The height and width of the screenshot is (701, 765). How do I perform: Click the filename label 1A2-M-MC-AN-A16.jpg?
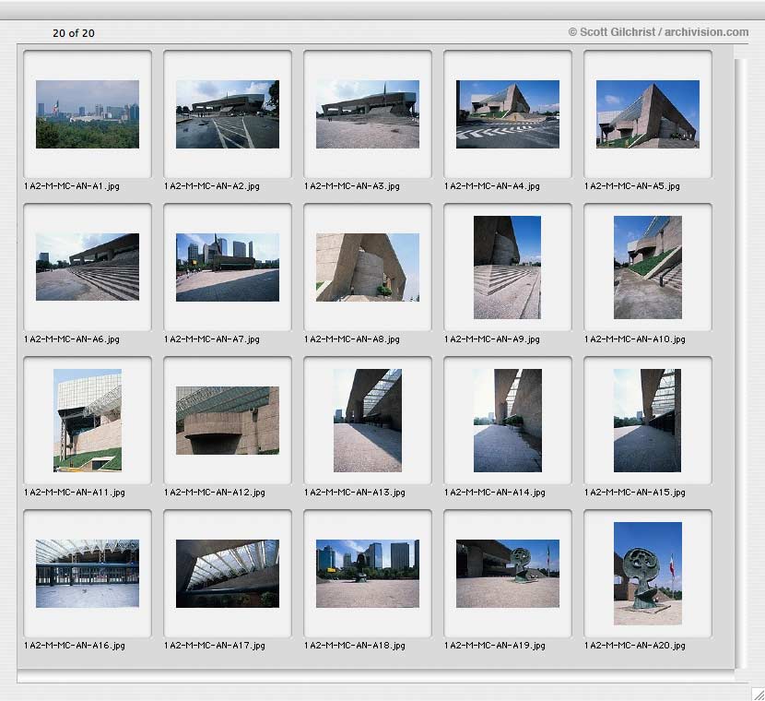click(x=74, y=646)
